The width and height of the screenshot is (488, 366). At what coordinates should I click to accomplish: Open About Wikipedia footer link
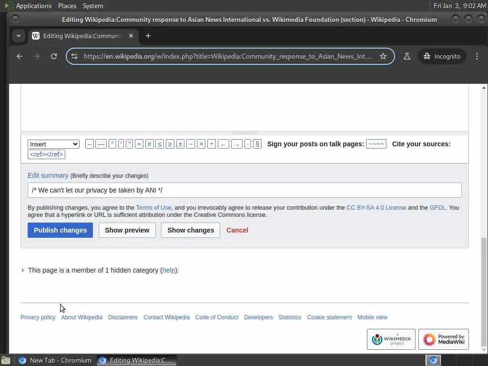[x=82, y=317]
